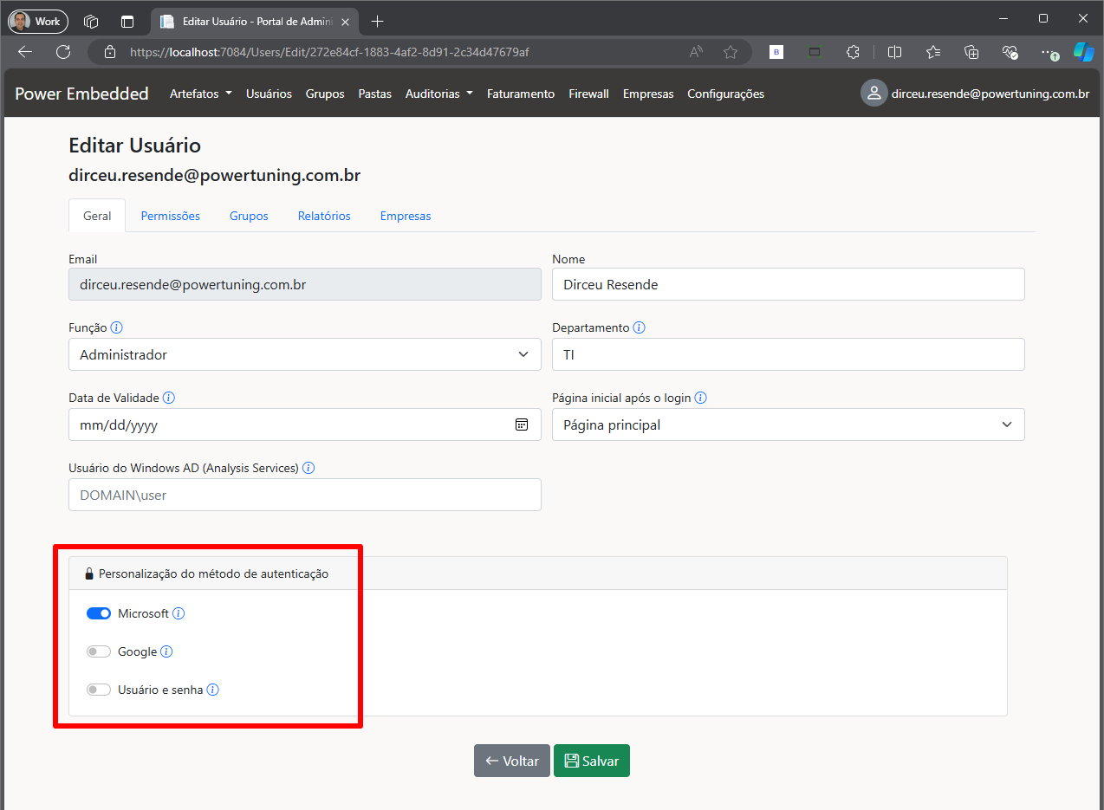Expand the Página inicial após o login dropdown

point(788,424)
